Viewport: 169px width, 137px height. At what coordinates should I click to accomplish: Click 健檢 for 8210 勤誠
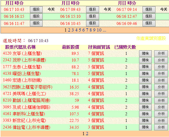[145, 100]
